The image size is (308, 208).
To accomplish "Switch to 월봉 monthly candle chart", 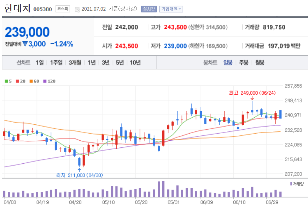I will (x=260, y=63).
